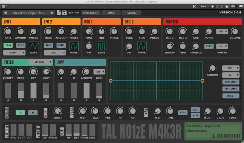The width and height of the screenshot is (244, 143).
Task: Expand the Master voices count dropdown
Action: (222, 46)
